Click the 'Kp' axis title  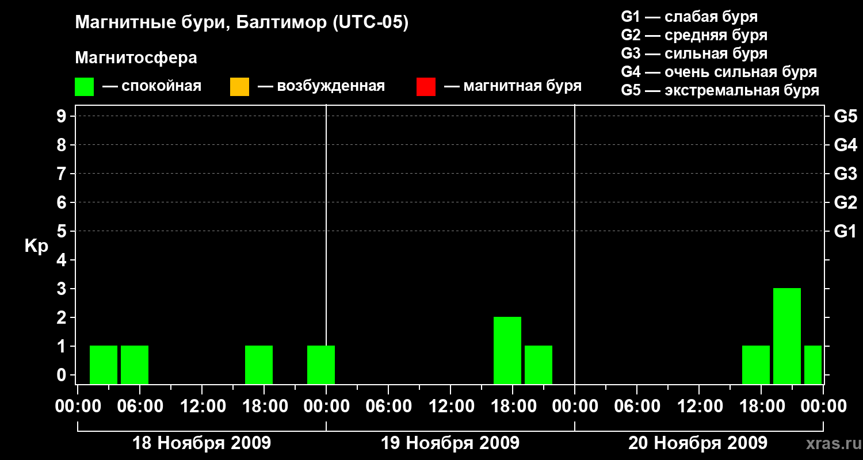coord(37,246)
